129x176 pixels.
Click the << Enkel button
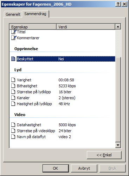click(x=104, y=155)
